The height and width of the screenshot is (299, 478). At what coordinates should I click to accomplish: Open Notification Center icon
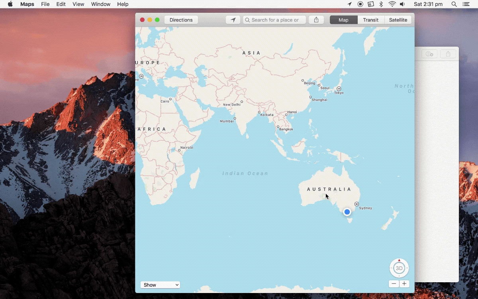pyautogui.click(x=466, y=4)
